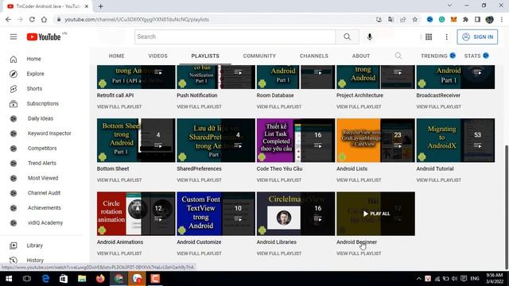View full playlist for BroadcastReceiver
The image size is (509, 286).
coord(438,106)
